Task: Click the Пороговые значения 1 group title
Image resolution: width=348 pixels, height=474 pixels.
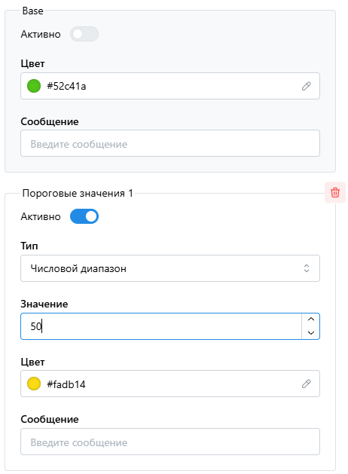Action: click(x=78, y=193)
